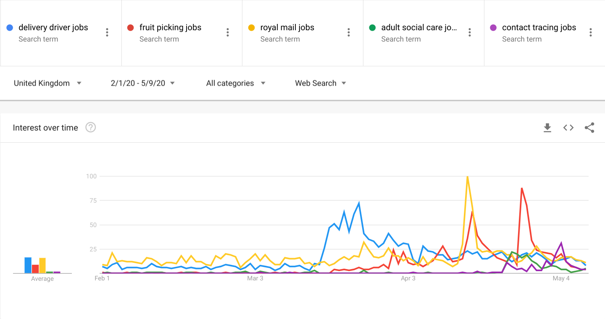Screen dimensions: 605x319
Task: Click the yellow royal mail peak at 100
Action: click(467, 177)
